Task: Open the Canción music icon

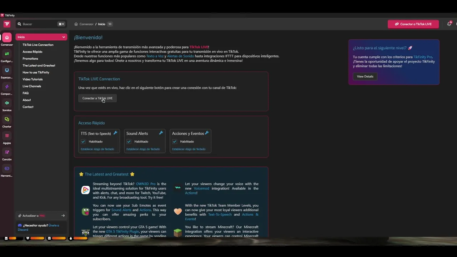Action: [x=7, y=152]
